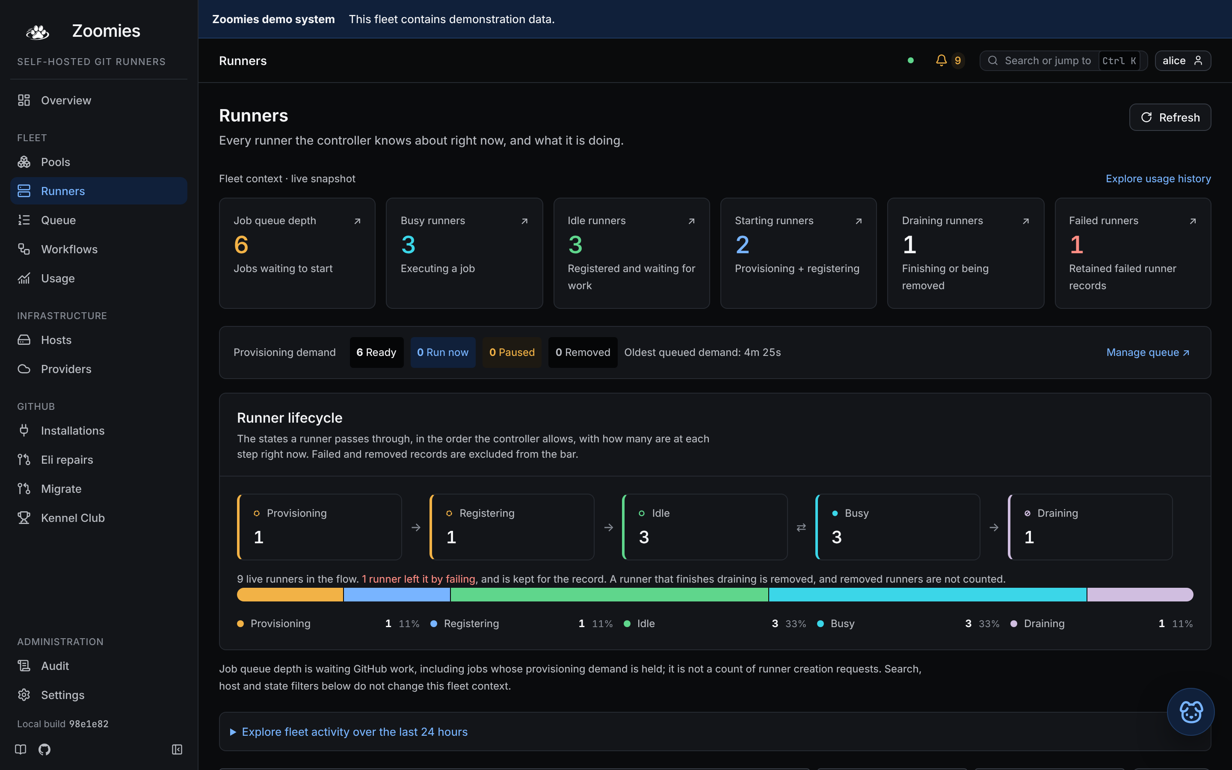Click the 0 Removed demand chip
Viewport: 1232px width, 770px height.
(x=582, y=352)
